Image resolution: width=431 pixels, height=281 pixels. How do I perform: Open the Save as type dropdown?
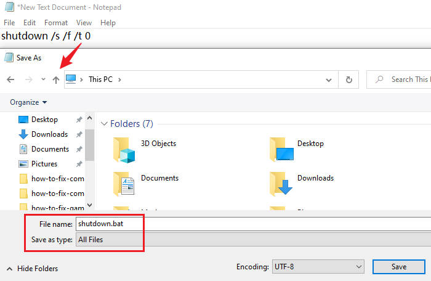[254, 240]
